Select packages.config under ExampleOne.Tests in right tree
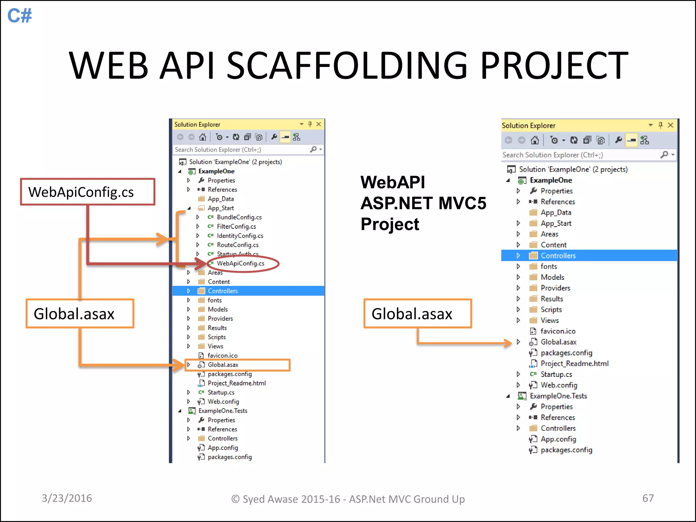The height and width of the screenshot is (522, 696). coord(567,450)
